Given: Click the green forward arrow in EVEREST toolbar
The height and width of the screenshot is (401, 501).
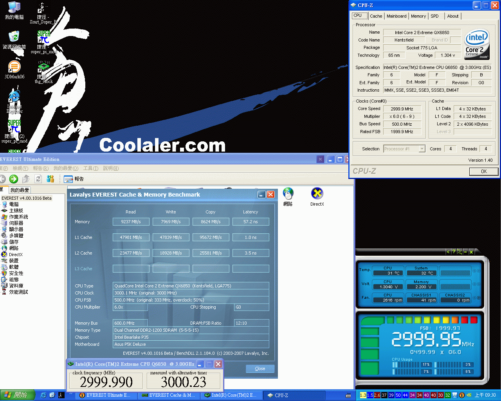Looking at the screenshot, I should point(14,179).
